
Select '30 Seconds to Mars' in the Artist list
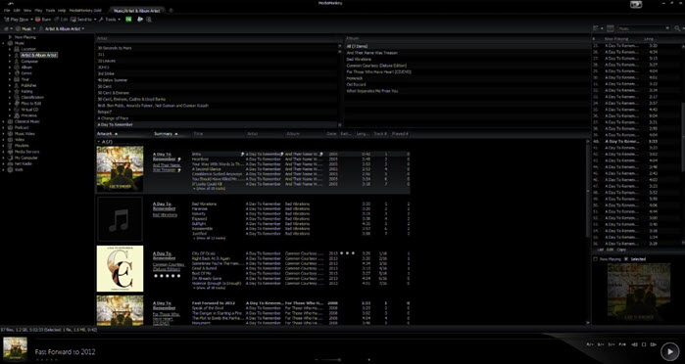coord(115,48)
